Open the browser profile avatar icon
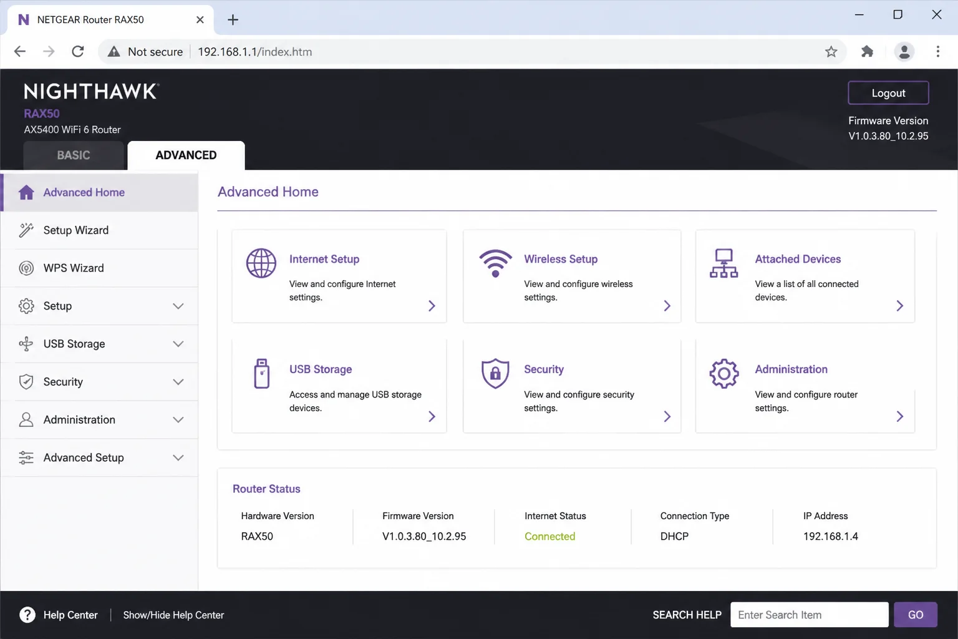Image resolution: width=958 pixels, height=639 pixels. [x=904, y=52]
